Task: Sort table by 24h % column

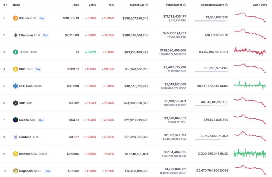Action: pos(92,5)
